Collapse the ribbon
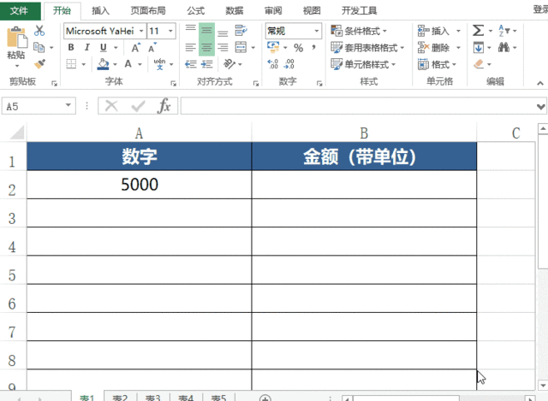The height and width of the screenshot is (401, 548). coord(540,83)
